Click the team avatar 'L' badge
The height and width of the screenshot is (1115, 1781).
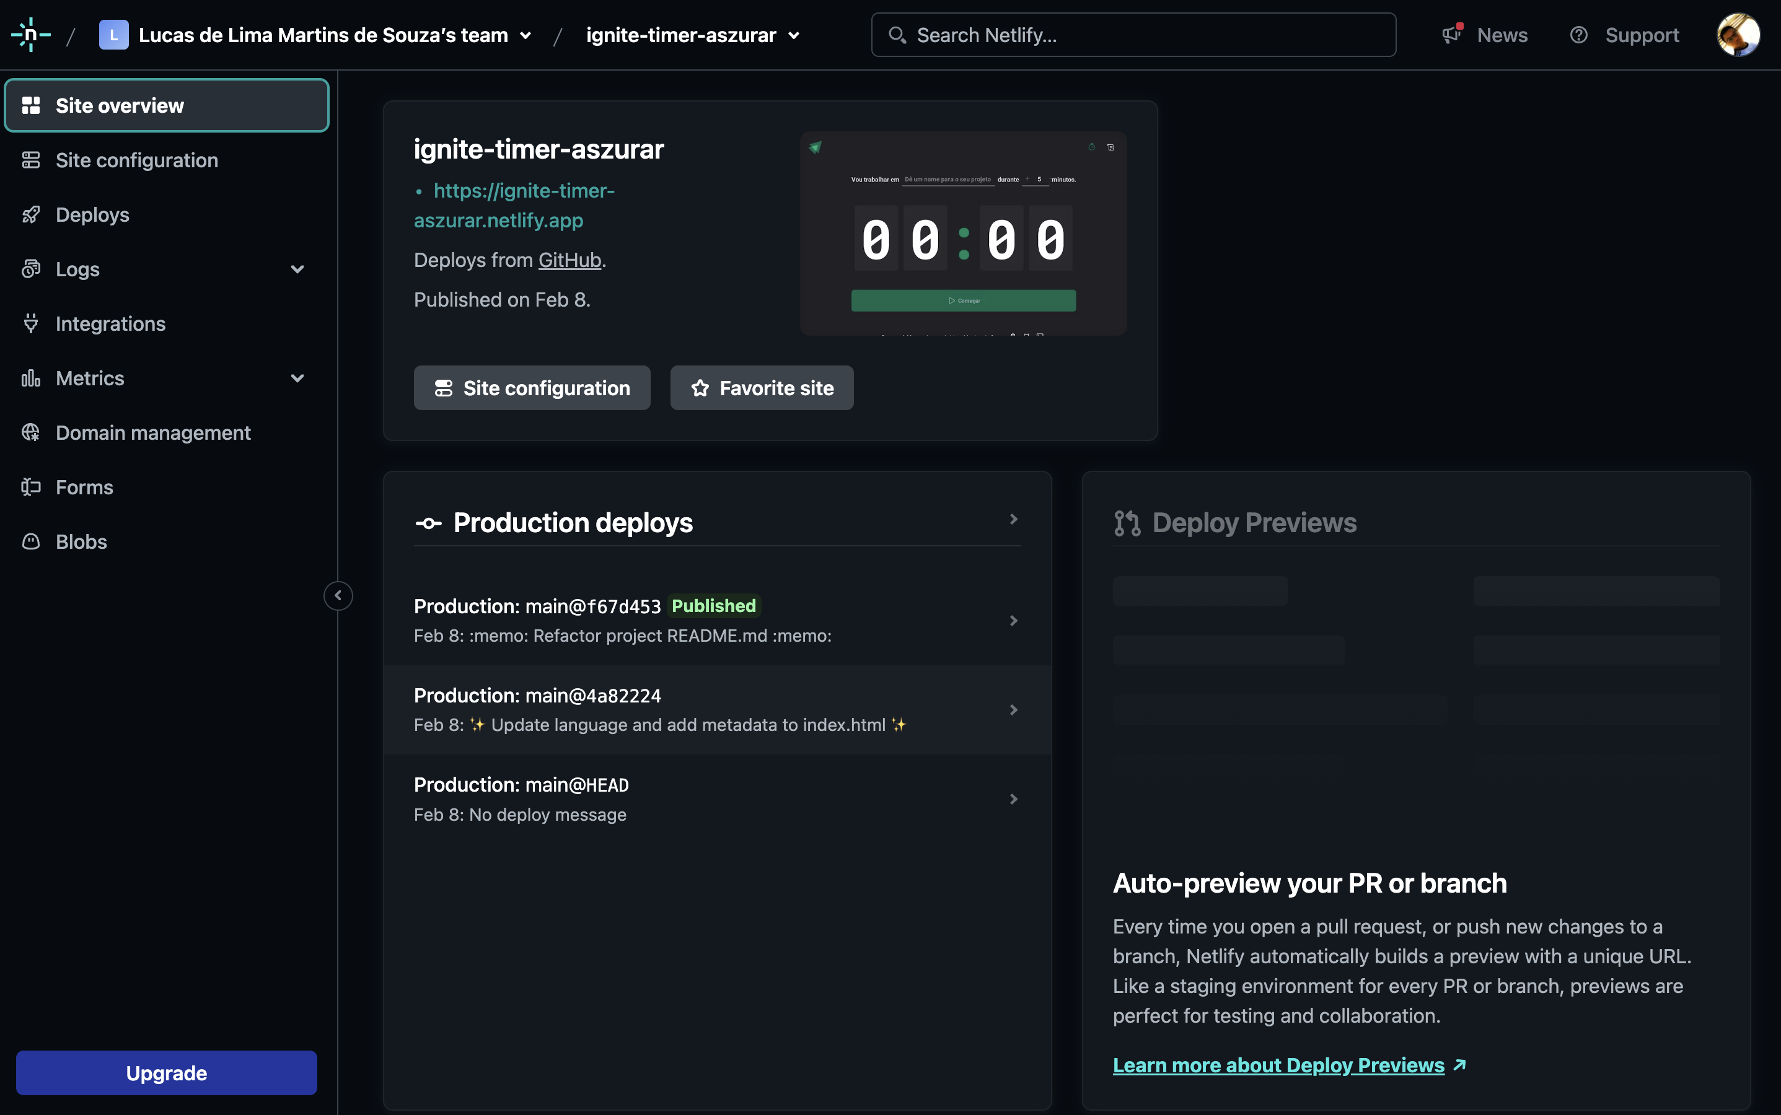coord(113,35)
